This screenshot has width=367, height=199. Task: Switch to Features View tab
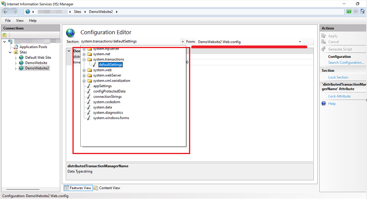pos(78,188)
